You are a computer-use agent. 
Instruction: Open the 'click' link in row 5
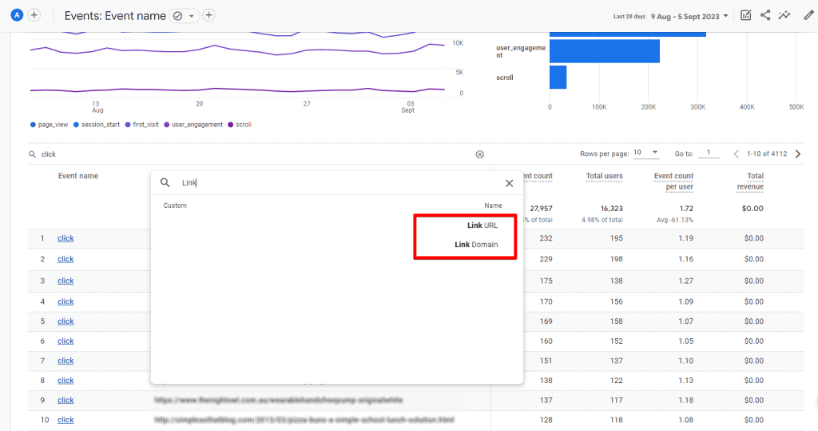point(66,321)
